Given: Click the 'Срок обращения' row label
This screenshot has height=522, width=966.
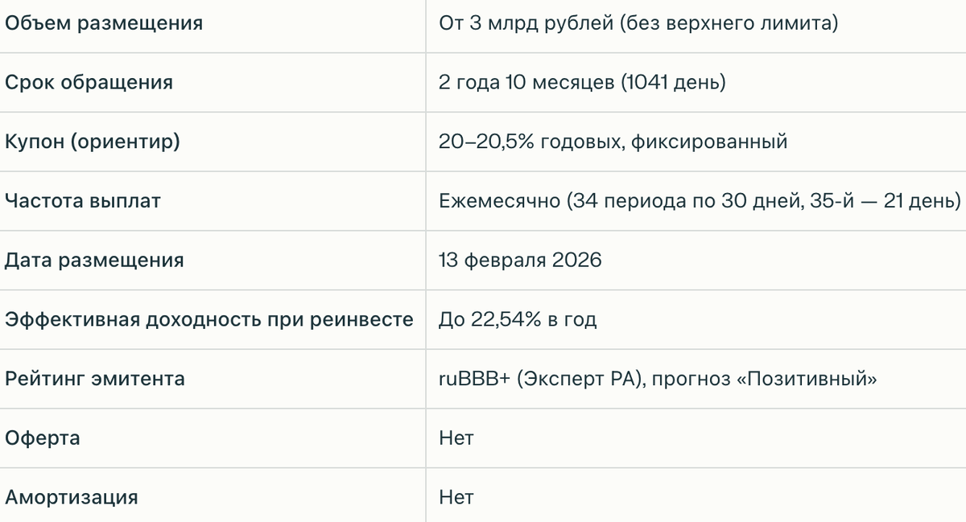Looking at the screenshot, I should pos(89,82).
